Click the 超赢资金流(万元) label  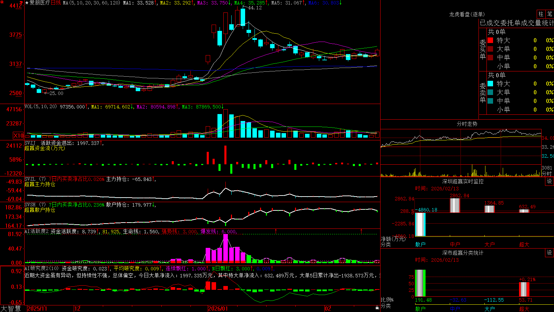[45, 148]
